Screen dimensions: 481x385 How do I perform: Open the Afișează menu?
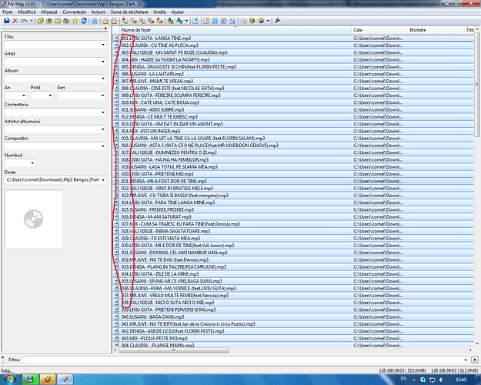(48, 12)
